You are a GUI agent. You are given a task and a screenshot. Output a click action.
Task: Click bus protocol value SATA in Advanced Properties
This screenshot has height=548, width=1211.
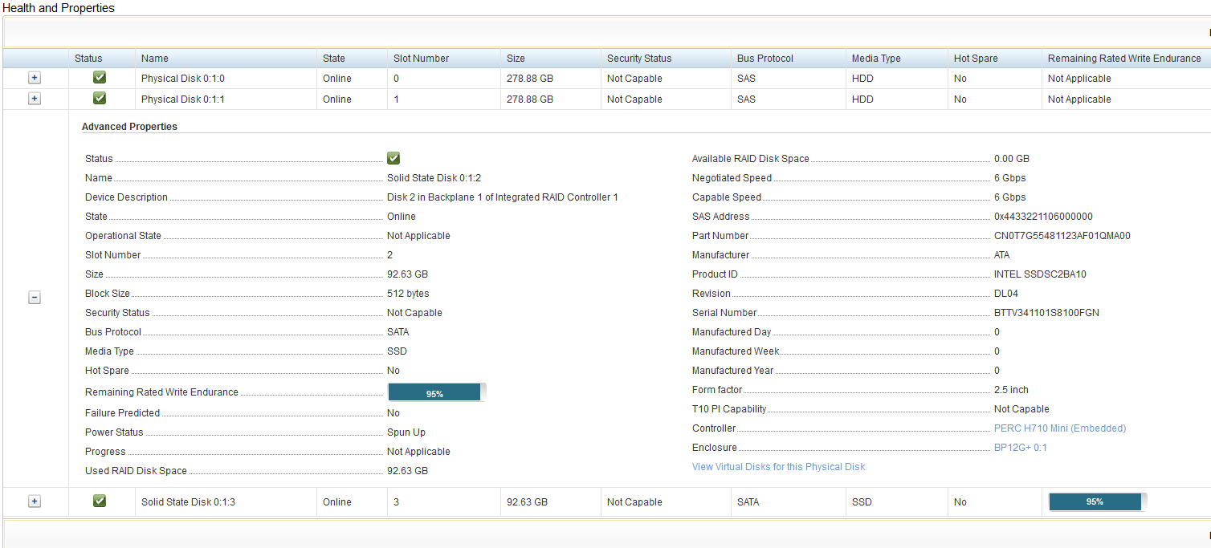point(398,332)
